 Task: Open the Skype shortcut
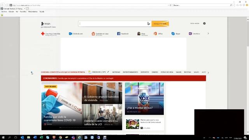point(176,34)
